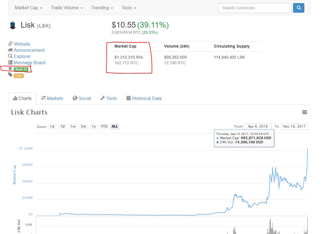Click the exchange arrows icon on Markets tab
This screenshot has height=234, width=323.
tap(44, 98)
